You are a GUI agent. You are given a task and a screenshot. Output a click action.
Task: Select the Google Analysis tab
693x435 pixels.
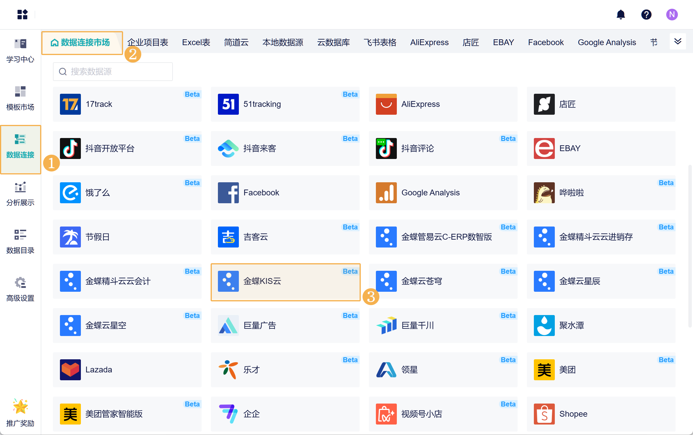click(607, 43)
